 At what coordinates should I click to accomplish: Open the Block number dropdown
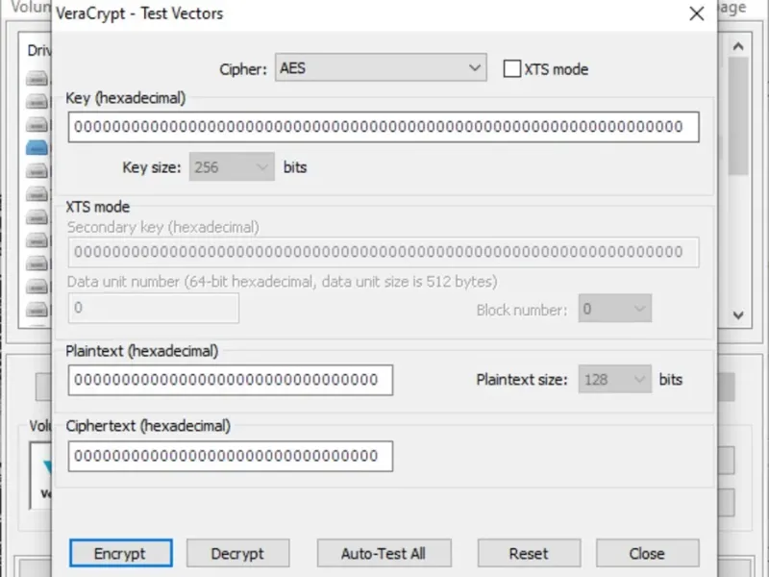[x=615, y=309]
